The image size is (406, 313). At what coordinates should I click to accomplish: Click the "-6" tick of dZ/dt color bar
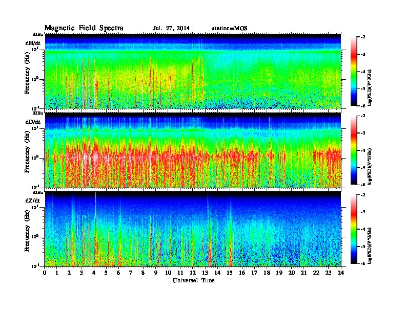click(x=363, y=264)
